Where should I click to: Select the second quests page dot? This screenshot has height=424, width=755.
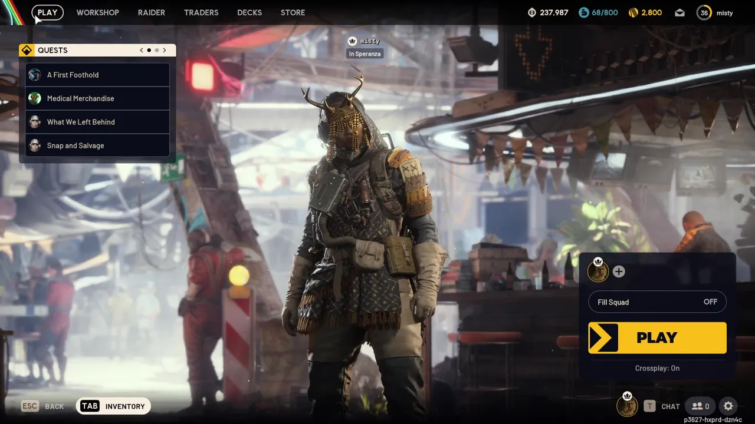[x=156, y=50]
